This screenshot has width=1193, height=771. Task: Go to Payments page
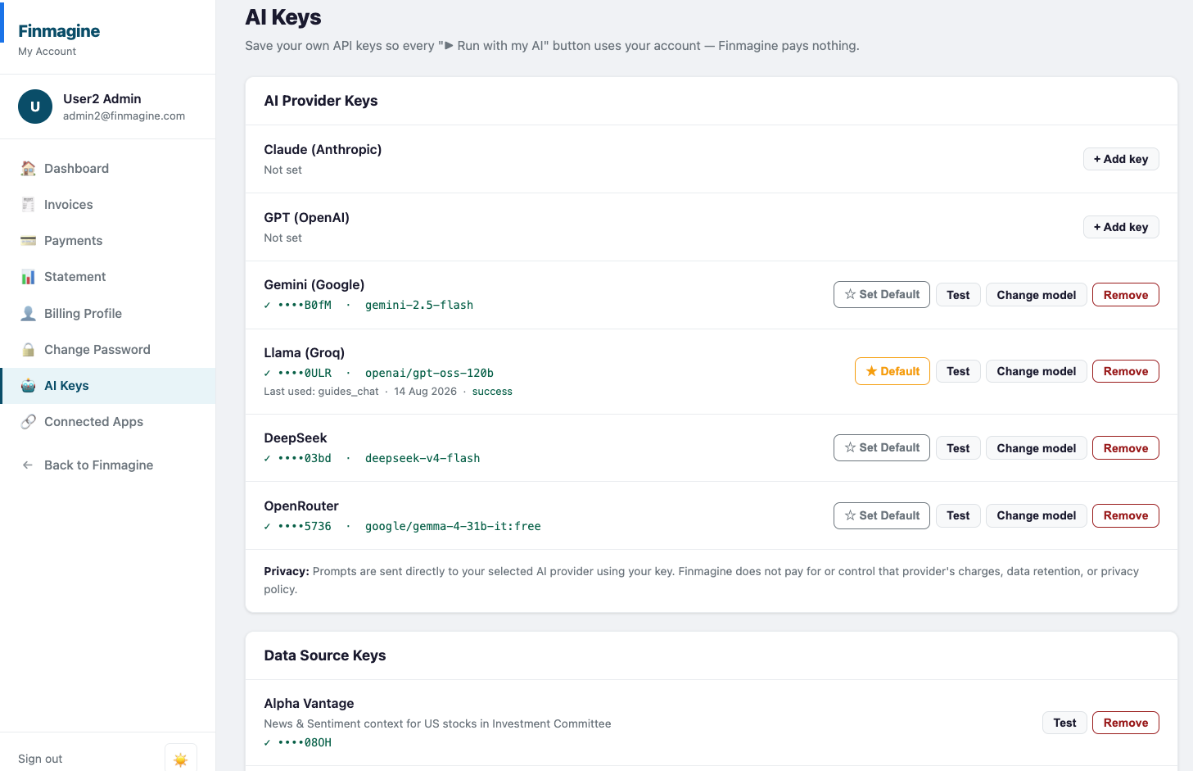108,240
